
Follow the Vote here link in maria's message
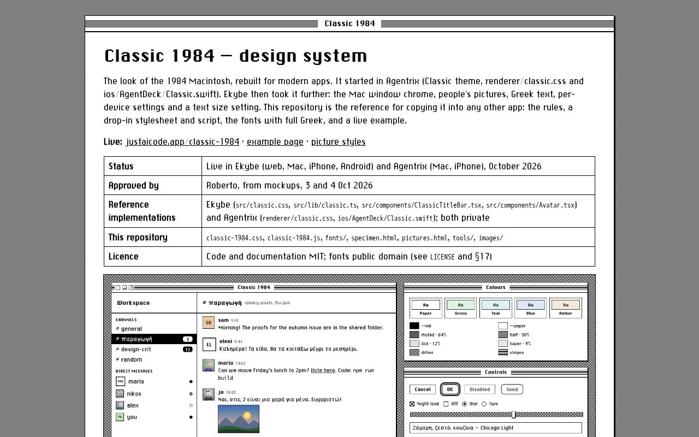pyautogui.click(x=323, y=370)
